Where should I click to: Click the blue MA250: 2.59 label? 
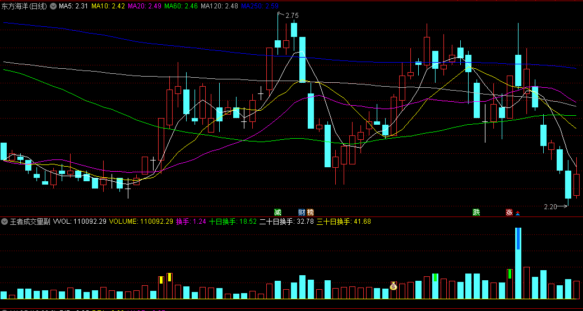(x=260, y=6)
